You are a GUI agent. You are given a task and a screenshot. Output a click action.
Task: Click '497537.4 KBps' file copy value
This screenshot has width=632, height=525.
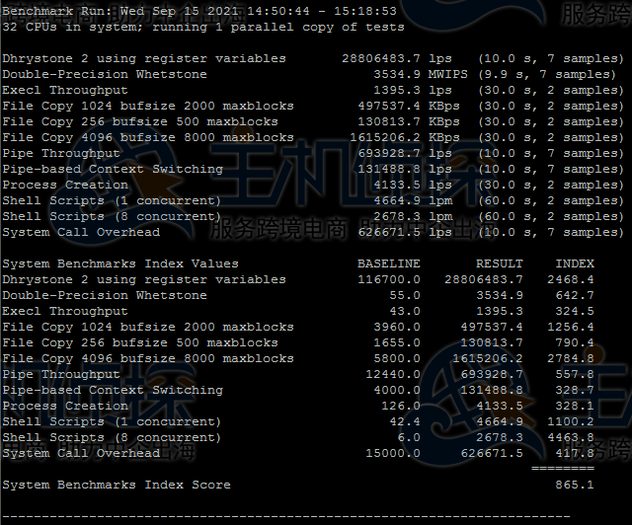click(409, 106)
